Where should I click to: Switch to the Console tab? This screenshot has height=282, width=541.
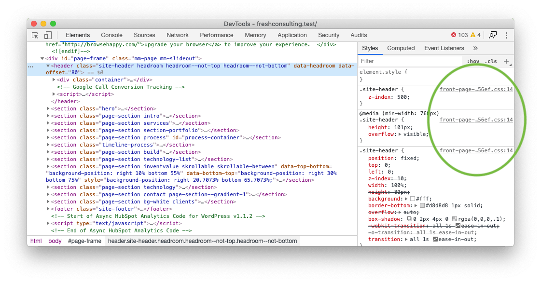click(111, 35)
